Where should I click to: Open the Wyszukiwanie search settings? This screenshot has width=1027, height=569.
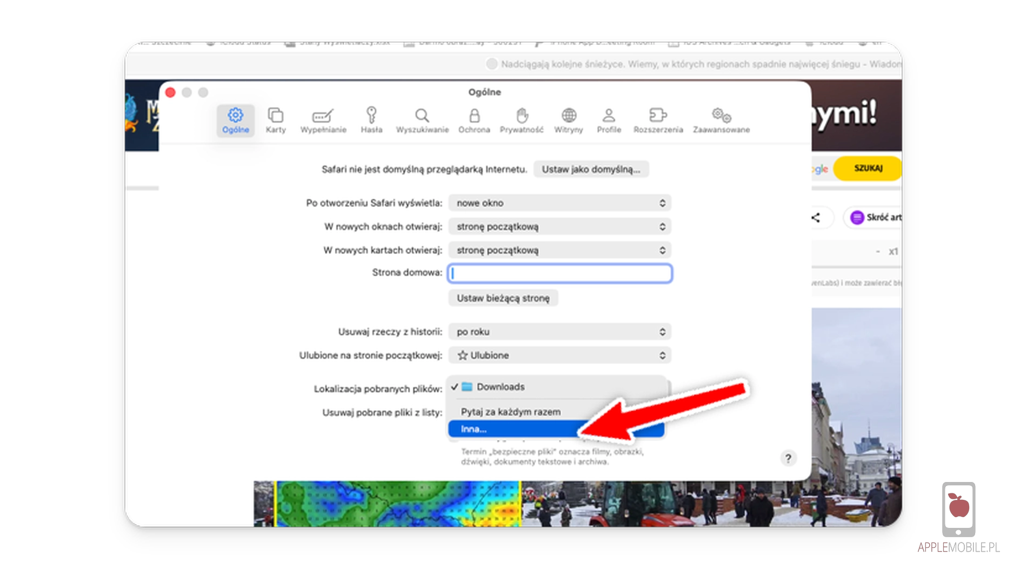pyautogui.click(x=422, y=120)
